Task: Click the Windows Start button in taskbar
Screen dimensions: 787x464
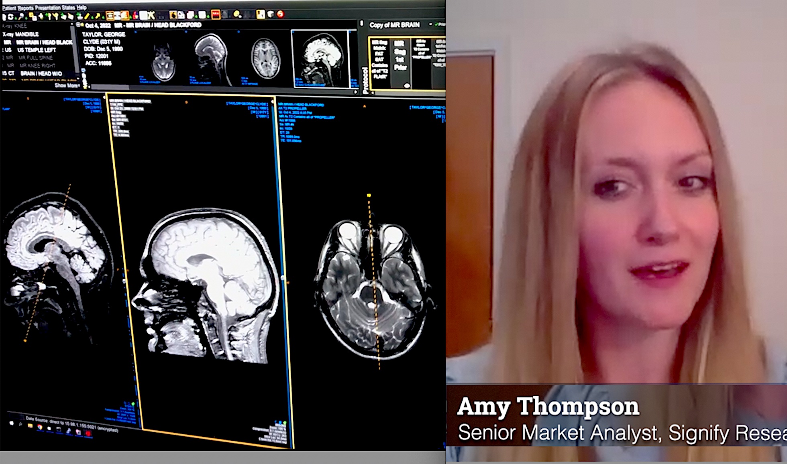Action: click(11, 423)
